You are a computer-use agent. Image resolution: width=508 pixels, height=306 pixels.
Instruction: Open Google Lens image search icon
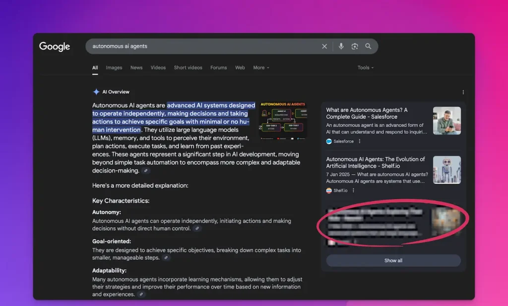point(355,46)
